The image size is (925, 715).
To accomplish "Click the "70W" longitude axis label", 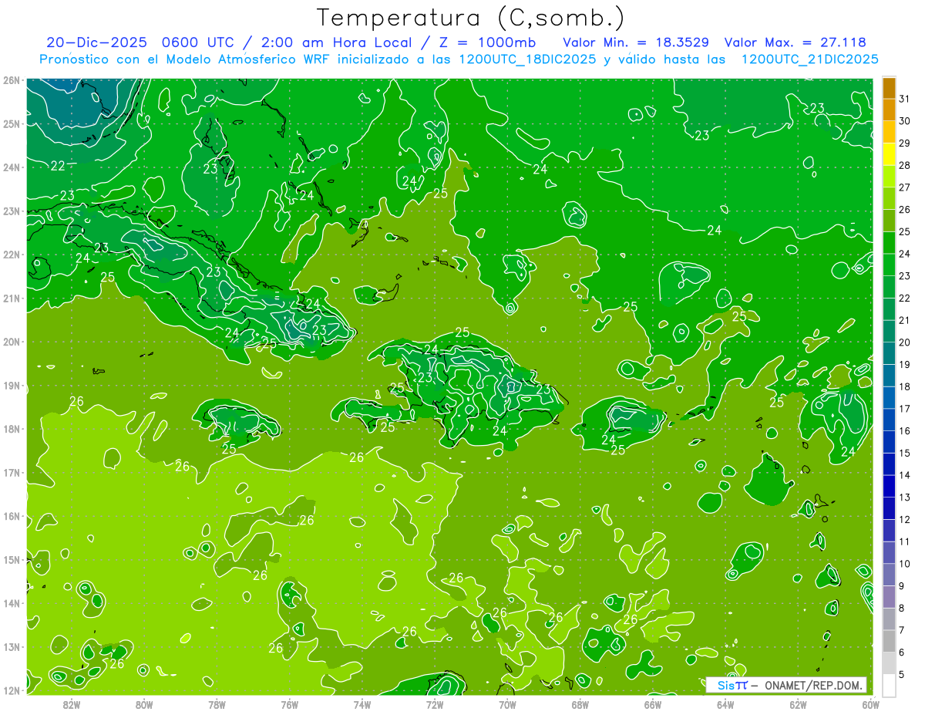I will tap(507, 704).
